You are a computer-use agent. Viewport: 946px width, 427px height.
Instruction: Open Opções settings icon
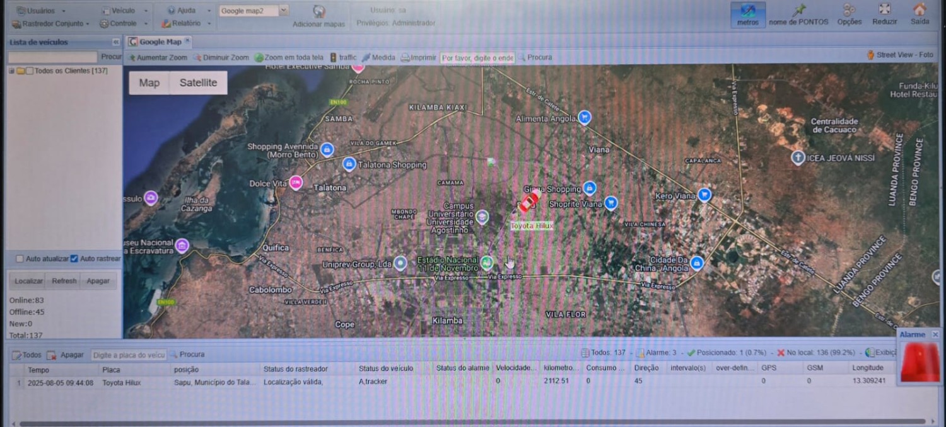(850, 10)
